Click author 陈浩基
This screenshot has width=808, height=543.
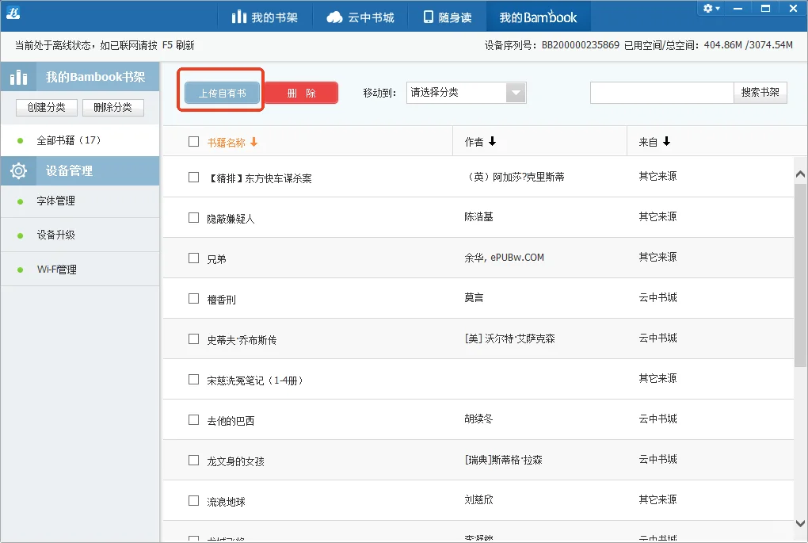(478, 216)
